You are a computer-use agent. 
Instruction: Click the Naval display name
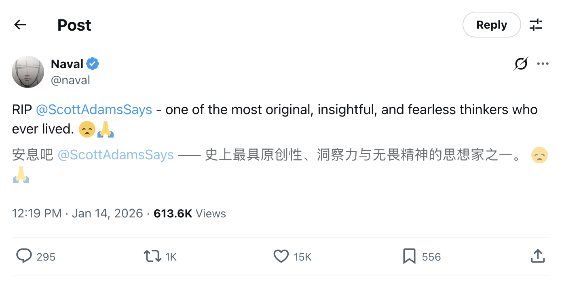(67, 64)
